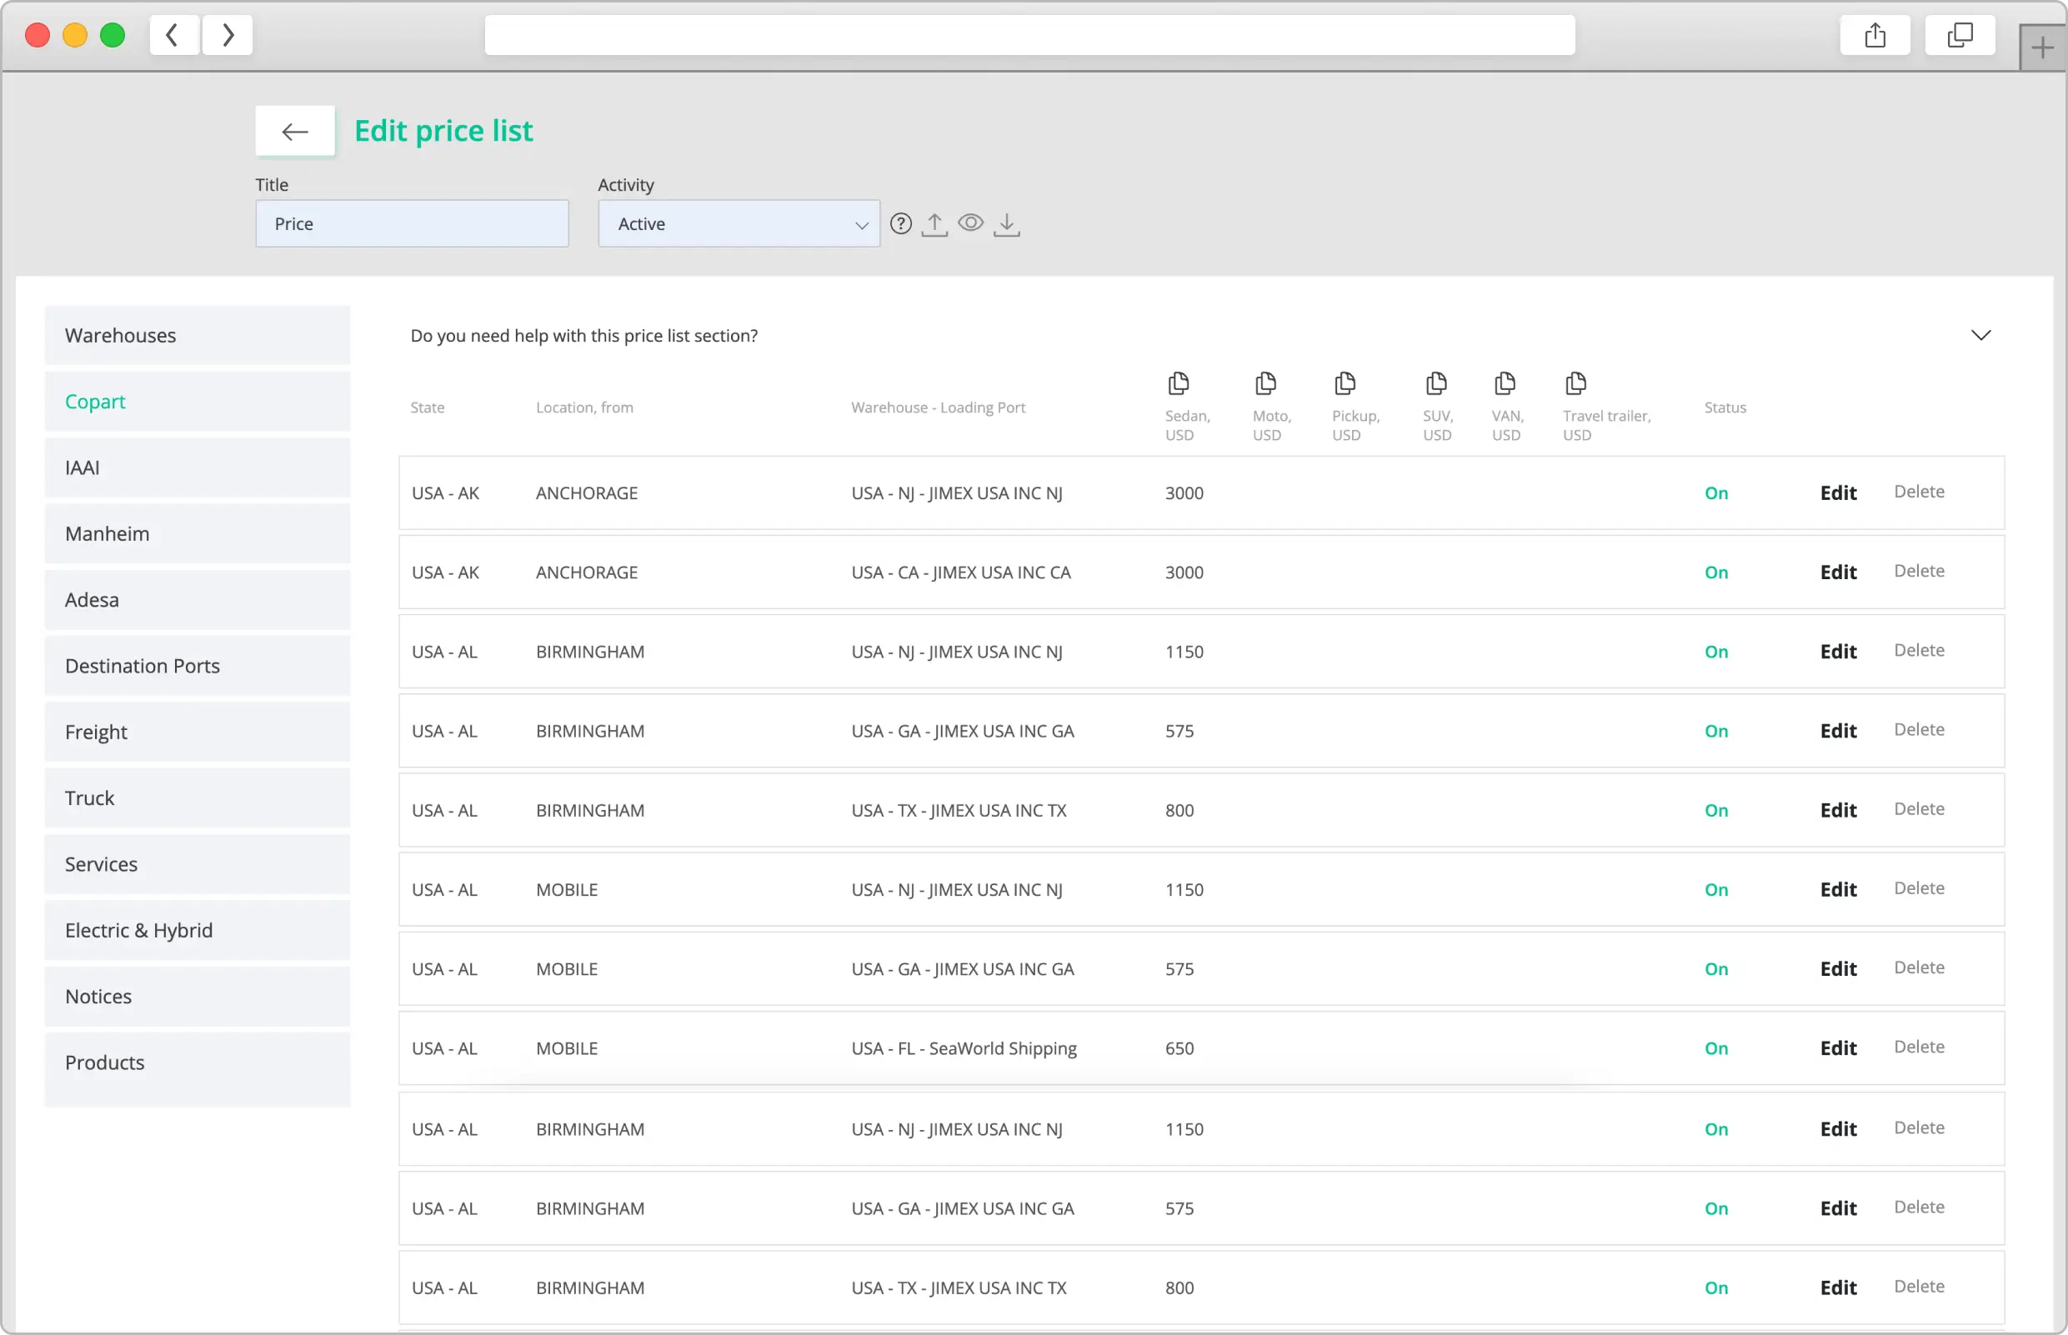This screenshot has height=1335, width=2068.
Task: Select the Warehouses section
Action: click(x=198, y=336)
